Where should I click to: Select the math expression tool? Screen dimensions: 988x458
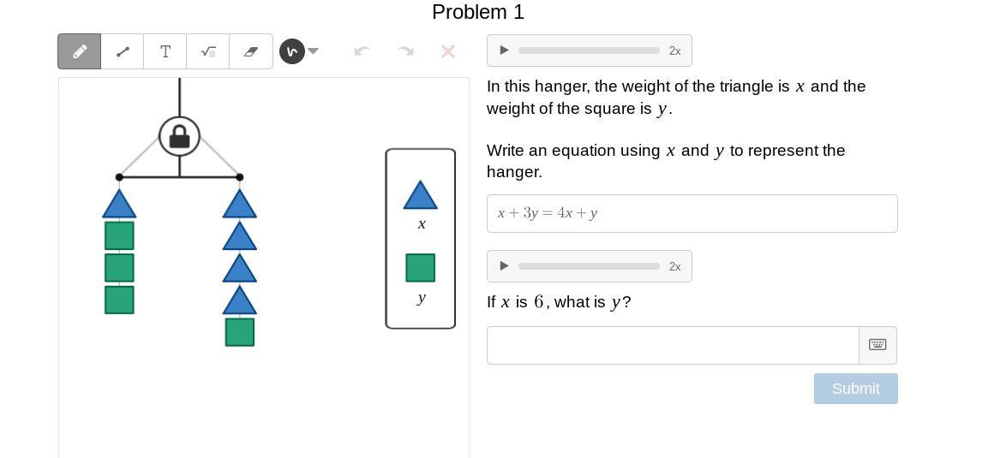coord(208,51)
